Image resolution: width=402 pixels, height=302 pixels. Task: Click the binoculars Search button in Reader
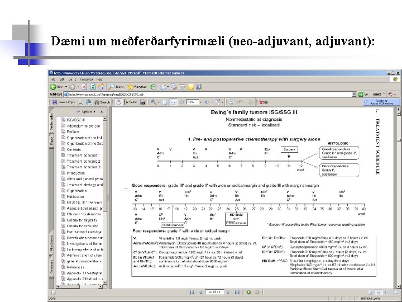pos(102,102)
